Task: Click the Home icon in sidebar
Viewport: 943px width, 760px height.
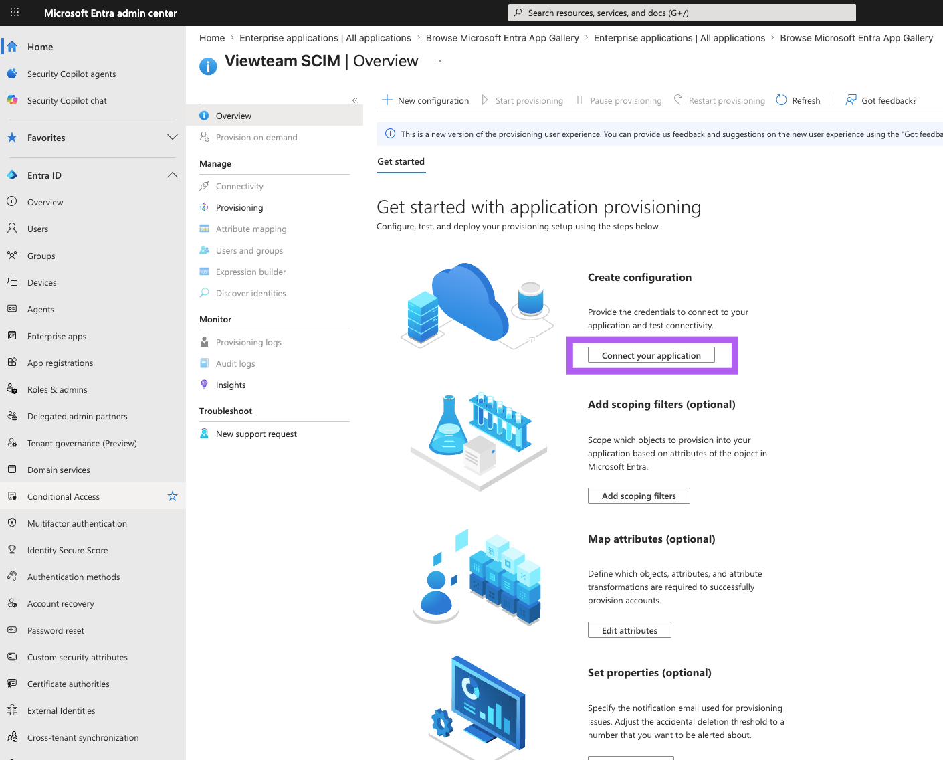Action: pyautogui.click(x=12, y=46)
